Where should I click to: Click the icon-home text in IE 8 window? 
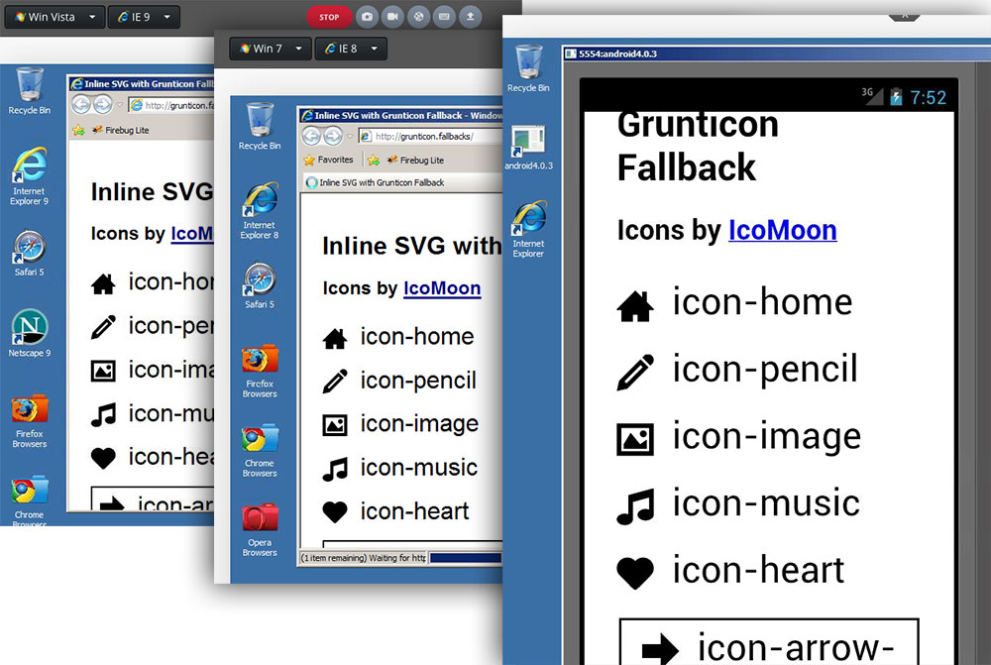point(417,336)
